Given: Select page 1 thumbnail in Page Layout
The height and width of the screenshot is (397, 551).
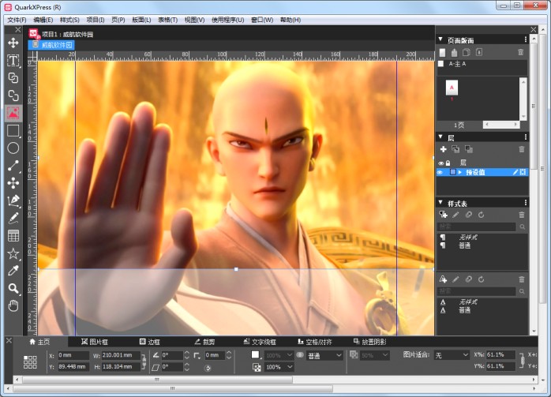Looking at the screenshot, I should point(452,88).
